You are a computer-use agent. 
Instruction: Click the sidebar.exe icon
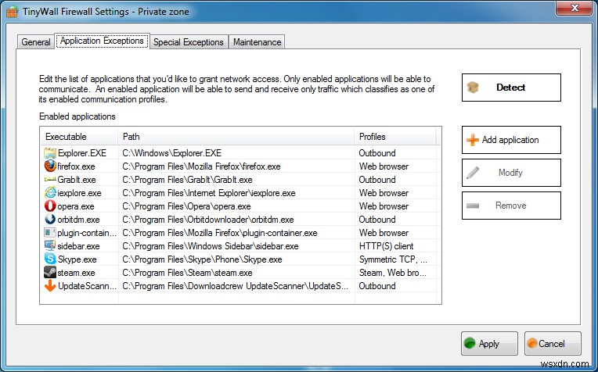(50, 245)
